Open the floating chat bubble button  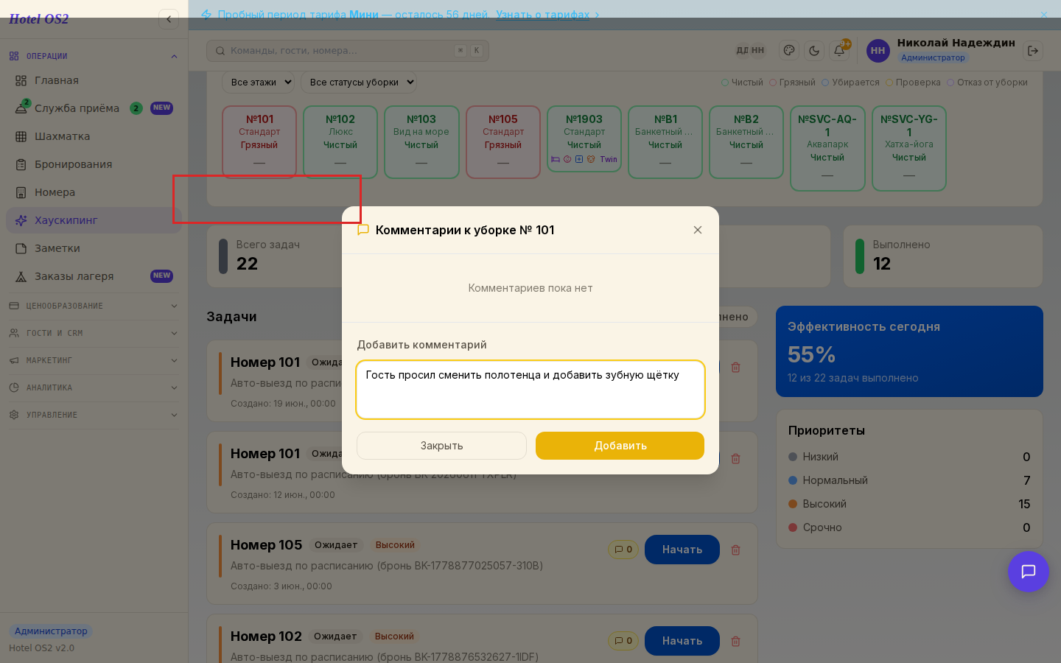point(1029,572)
